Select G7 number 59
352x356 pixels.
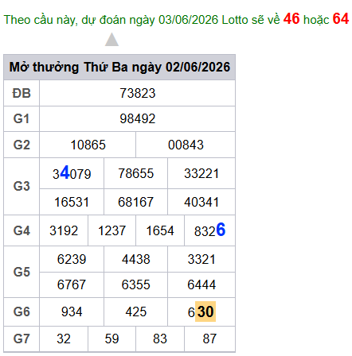coord(111,339)
